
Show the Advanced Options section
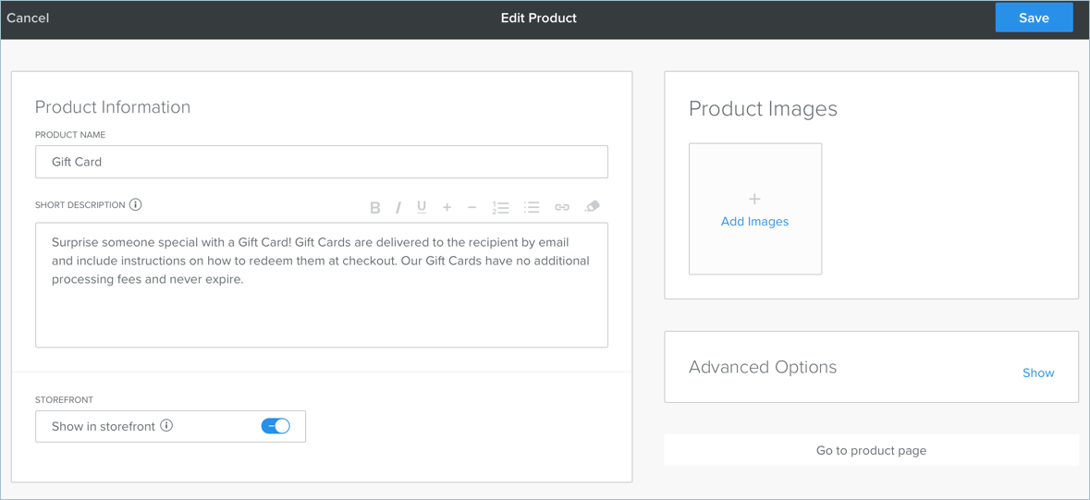click(1038, 372)
